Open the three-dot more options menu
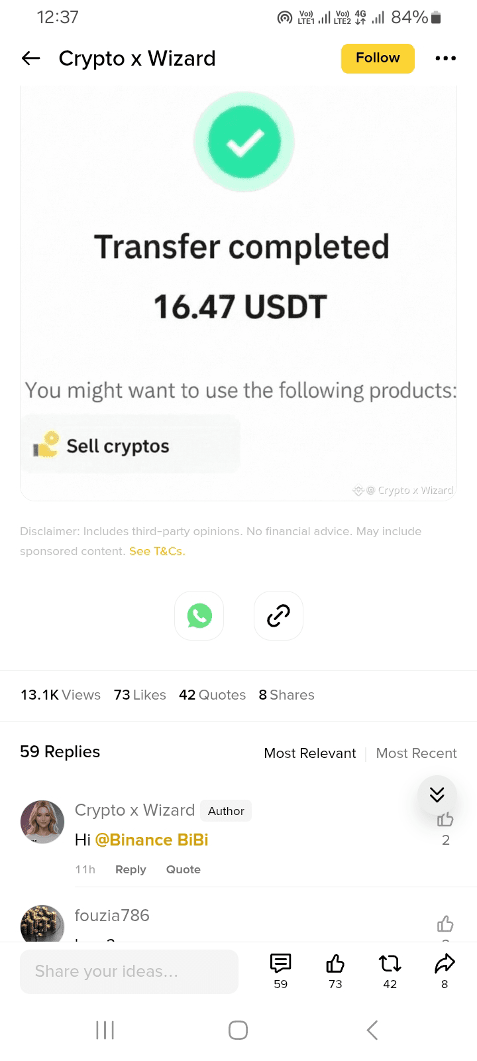The height and width of the screenshot is (1061, 477). 445,58
